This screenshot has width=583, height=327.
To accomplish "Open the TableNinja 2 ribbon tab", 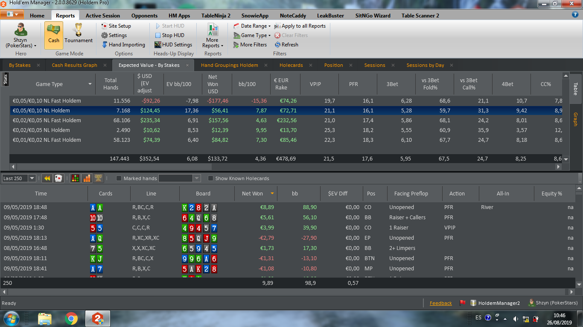I will click(x=216, y=16).
